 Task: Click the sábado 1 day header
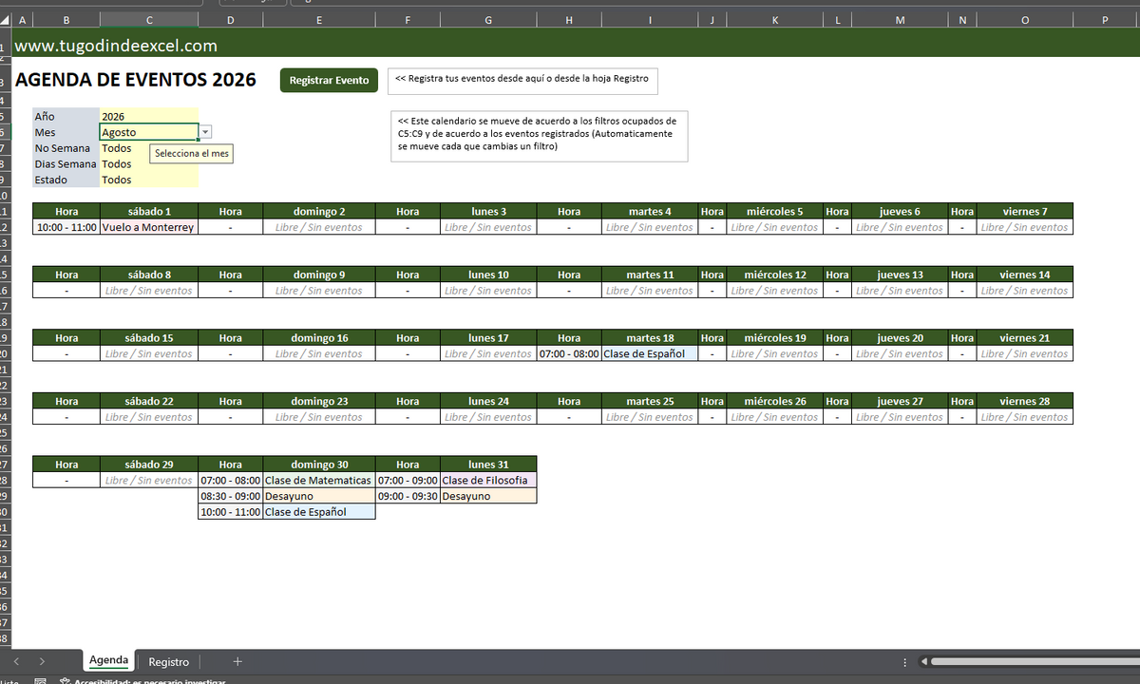(x=149, y=211)
